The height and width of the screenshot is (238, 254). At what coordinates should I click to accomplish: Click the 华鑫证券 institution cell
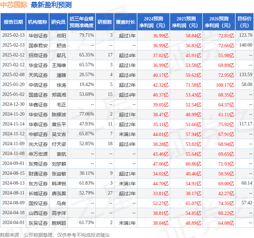click(38, 105)
